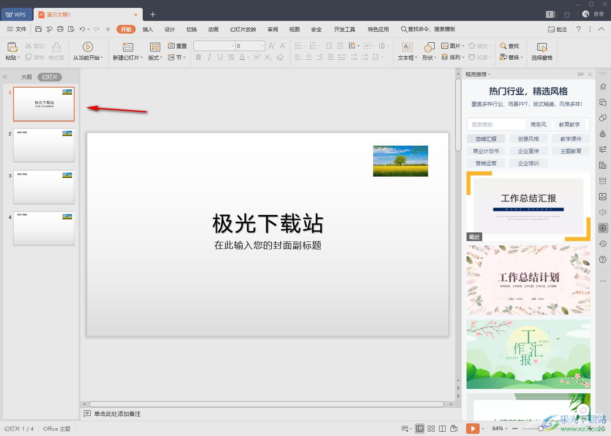The width and height of the screenshot is (611, 436).
Task: Click the 企业培训 category tag
Action: pos(529,163)
